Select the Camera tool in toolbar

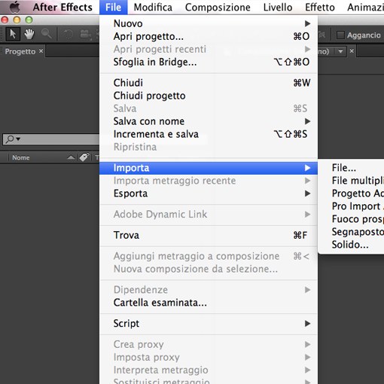pos(86,34)
